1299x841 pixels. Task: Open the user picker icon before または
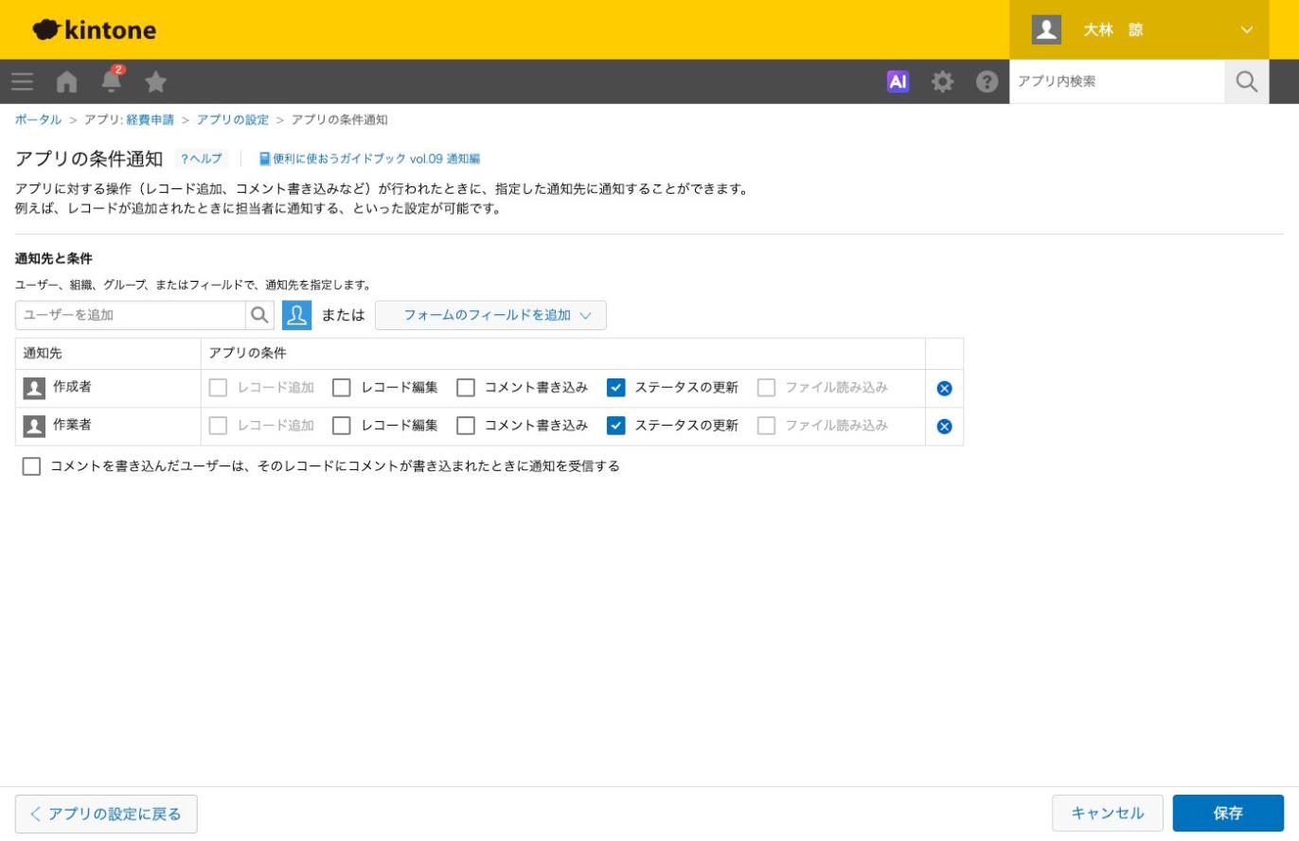[x=296, y=315]
